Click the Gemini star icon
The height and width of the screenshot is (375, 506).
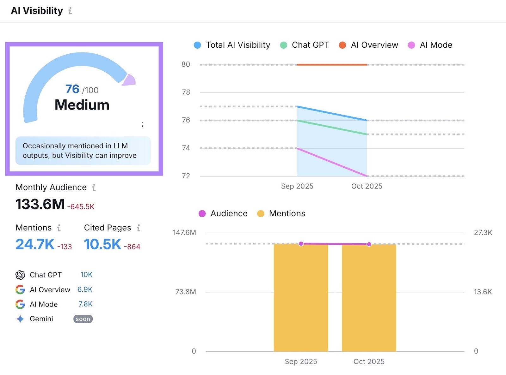point(20,319)
